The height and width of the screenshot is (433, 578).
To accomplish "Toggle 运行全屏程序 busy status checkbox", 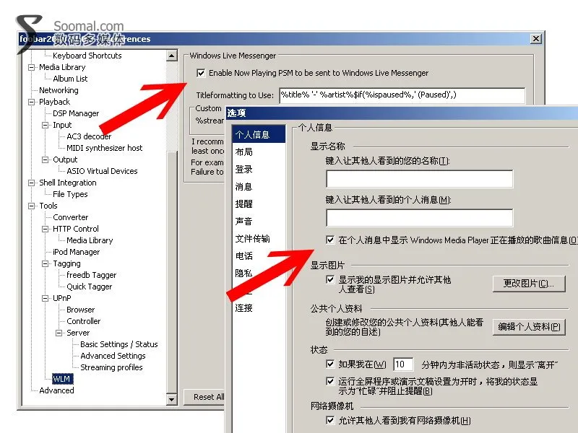I will tap(330, 381).
